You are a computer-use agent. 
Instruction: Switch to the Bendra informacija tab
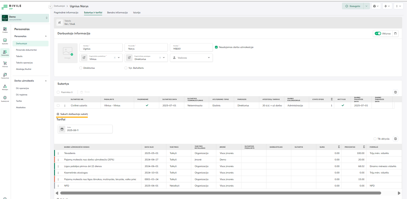(117, 13)
